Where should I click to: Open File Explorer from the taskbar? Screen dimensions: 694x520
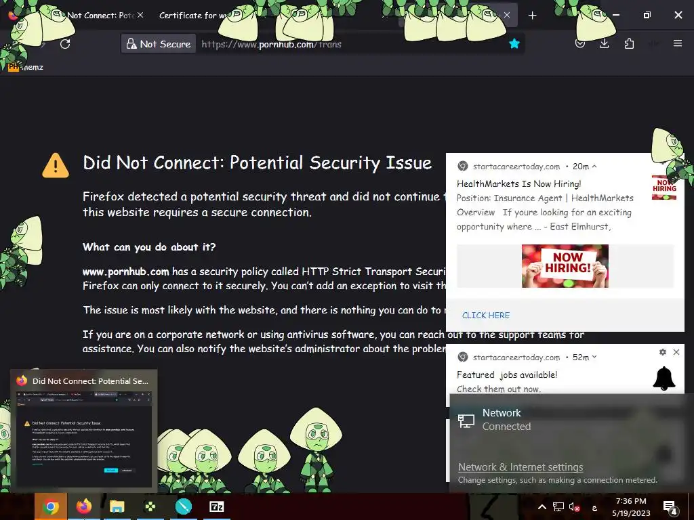point(117,506)
